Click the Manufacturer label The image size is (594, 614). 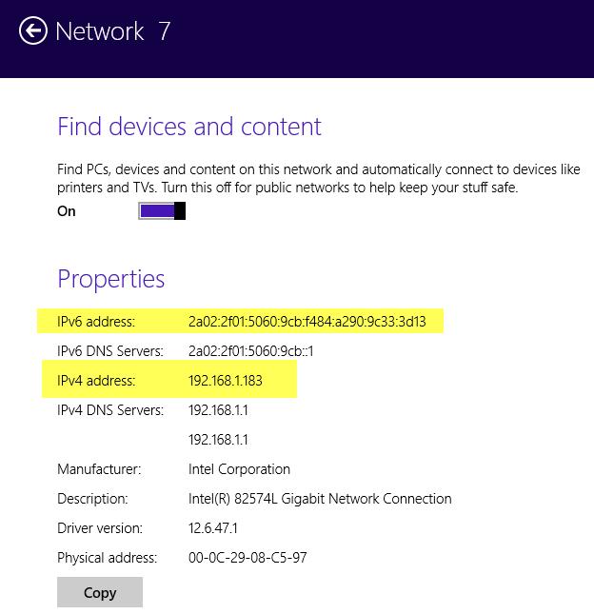pos(99,469)
